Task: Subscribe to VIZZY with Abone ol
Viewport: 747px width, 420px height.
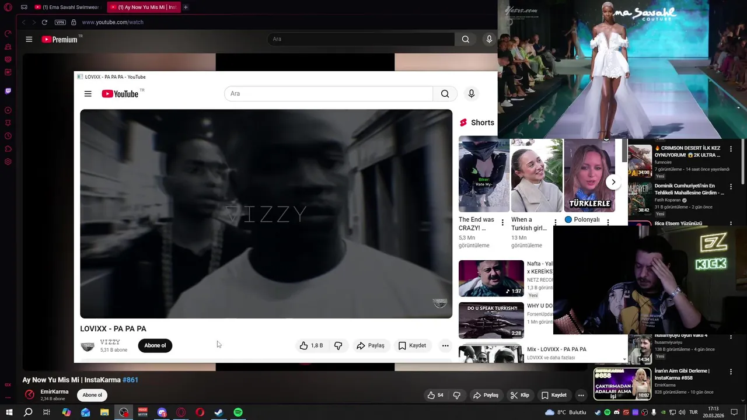Action: click(155, 345)
